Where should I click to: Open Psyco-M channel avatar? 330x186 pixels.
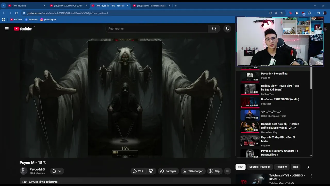[x=23, y=171]
